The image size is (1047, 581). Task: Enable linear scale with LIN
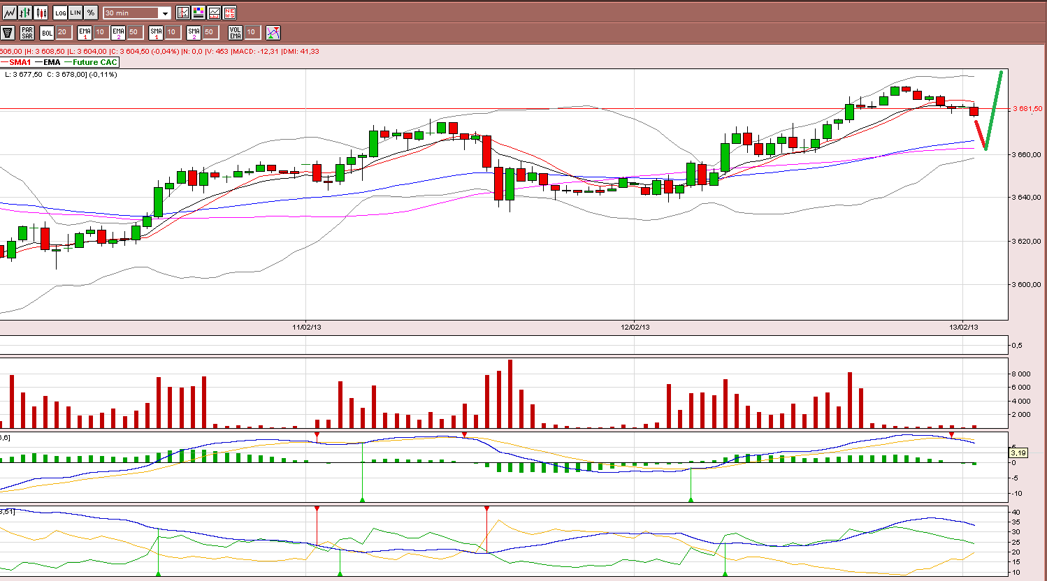[x=75, y=13]
